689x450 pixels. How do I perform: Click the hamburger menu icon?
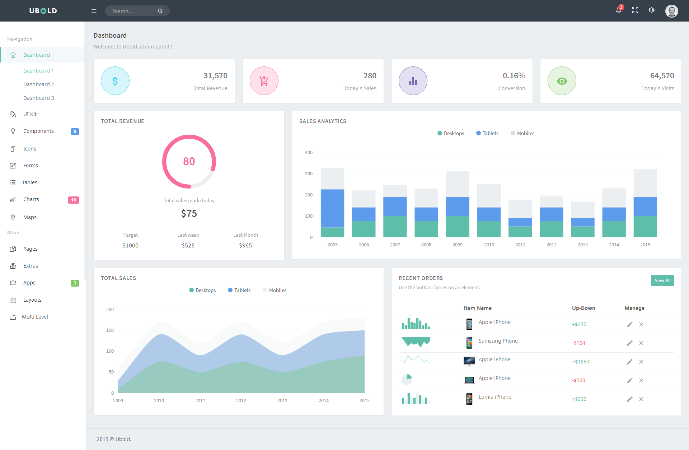tap(94, 11)
